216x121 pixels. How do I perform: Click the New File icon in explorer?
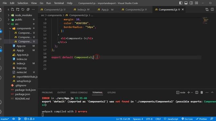[x=12, y=9]
